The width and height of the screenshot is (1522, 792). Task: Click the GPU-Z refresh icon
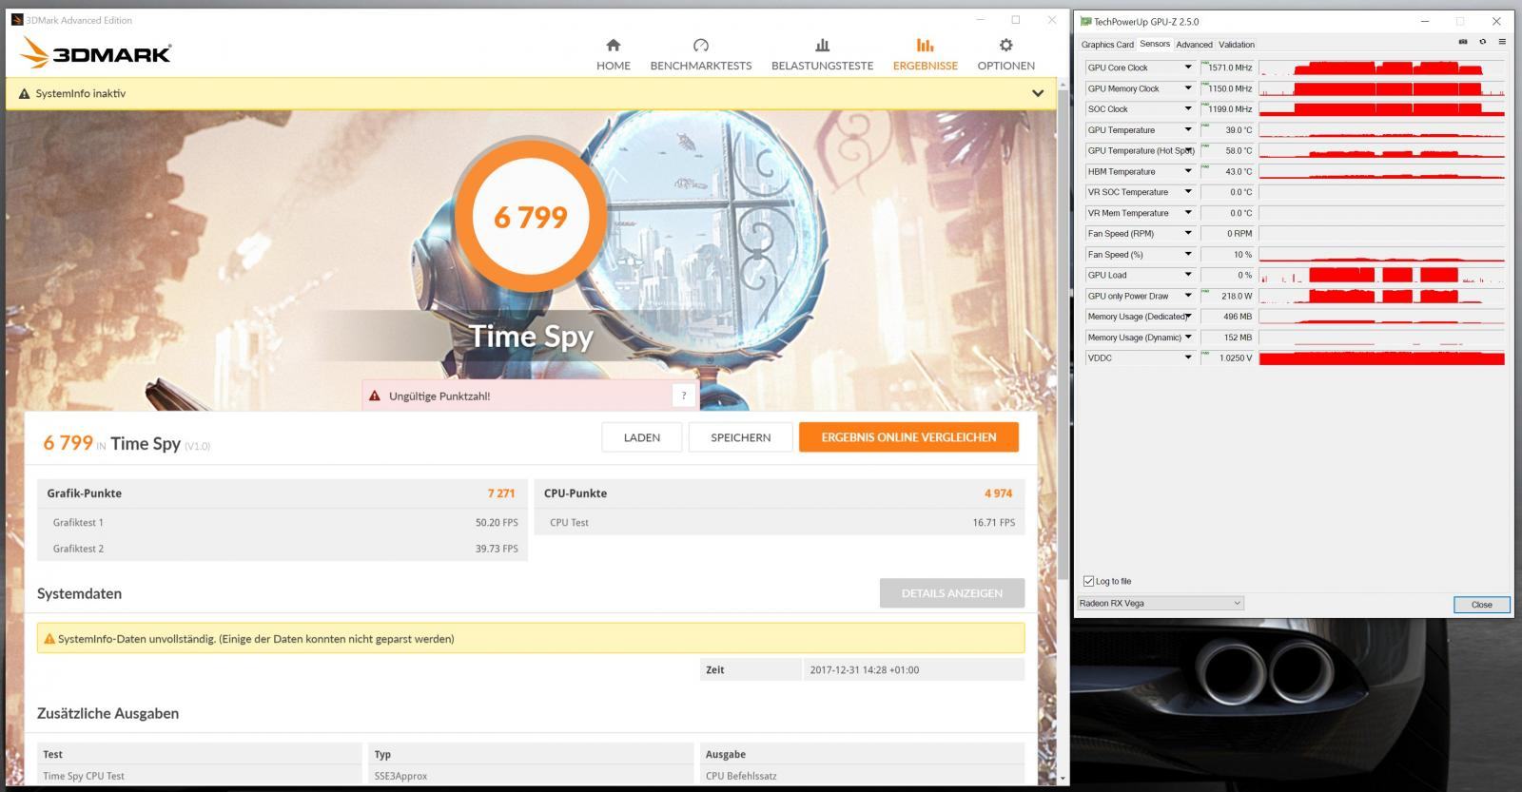click(x=1482, y=42)
